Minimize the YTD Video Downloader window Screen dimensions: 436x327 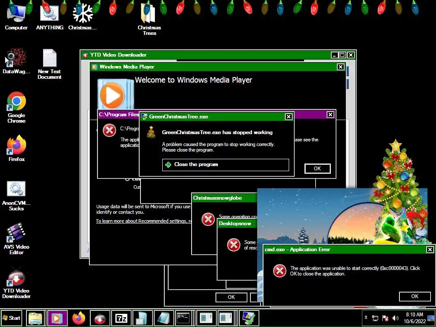tap(335, 55)
